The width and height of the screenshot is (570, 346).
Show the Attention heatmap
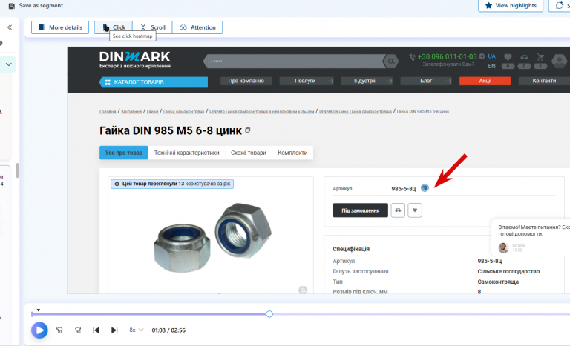tap(197, 27)
